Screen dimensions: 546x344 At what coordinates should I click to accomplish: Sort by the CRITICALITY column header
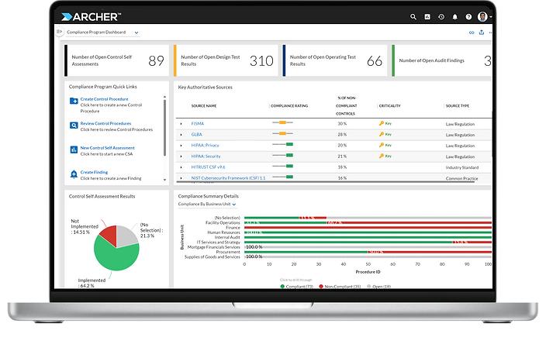point(389,105)
